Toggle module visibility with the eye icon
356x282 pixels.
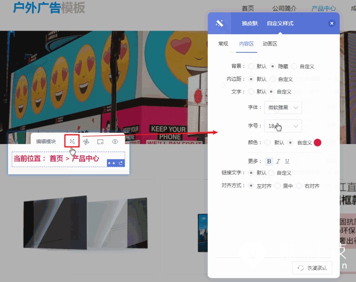click(x=115, y=142)
